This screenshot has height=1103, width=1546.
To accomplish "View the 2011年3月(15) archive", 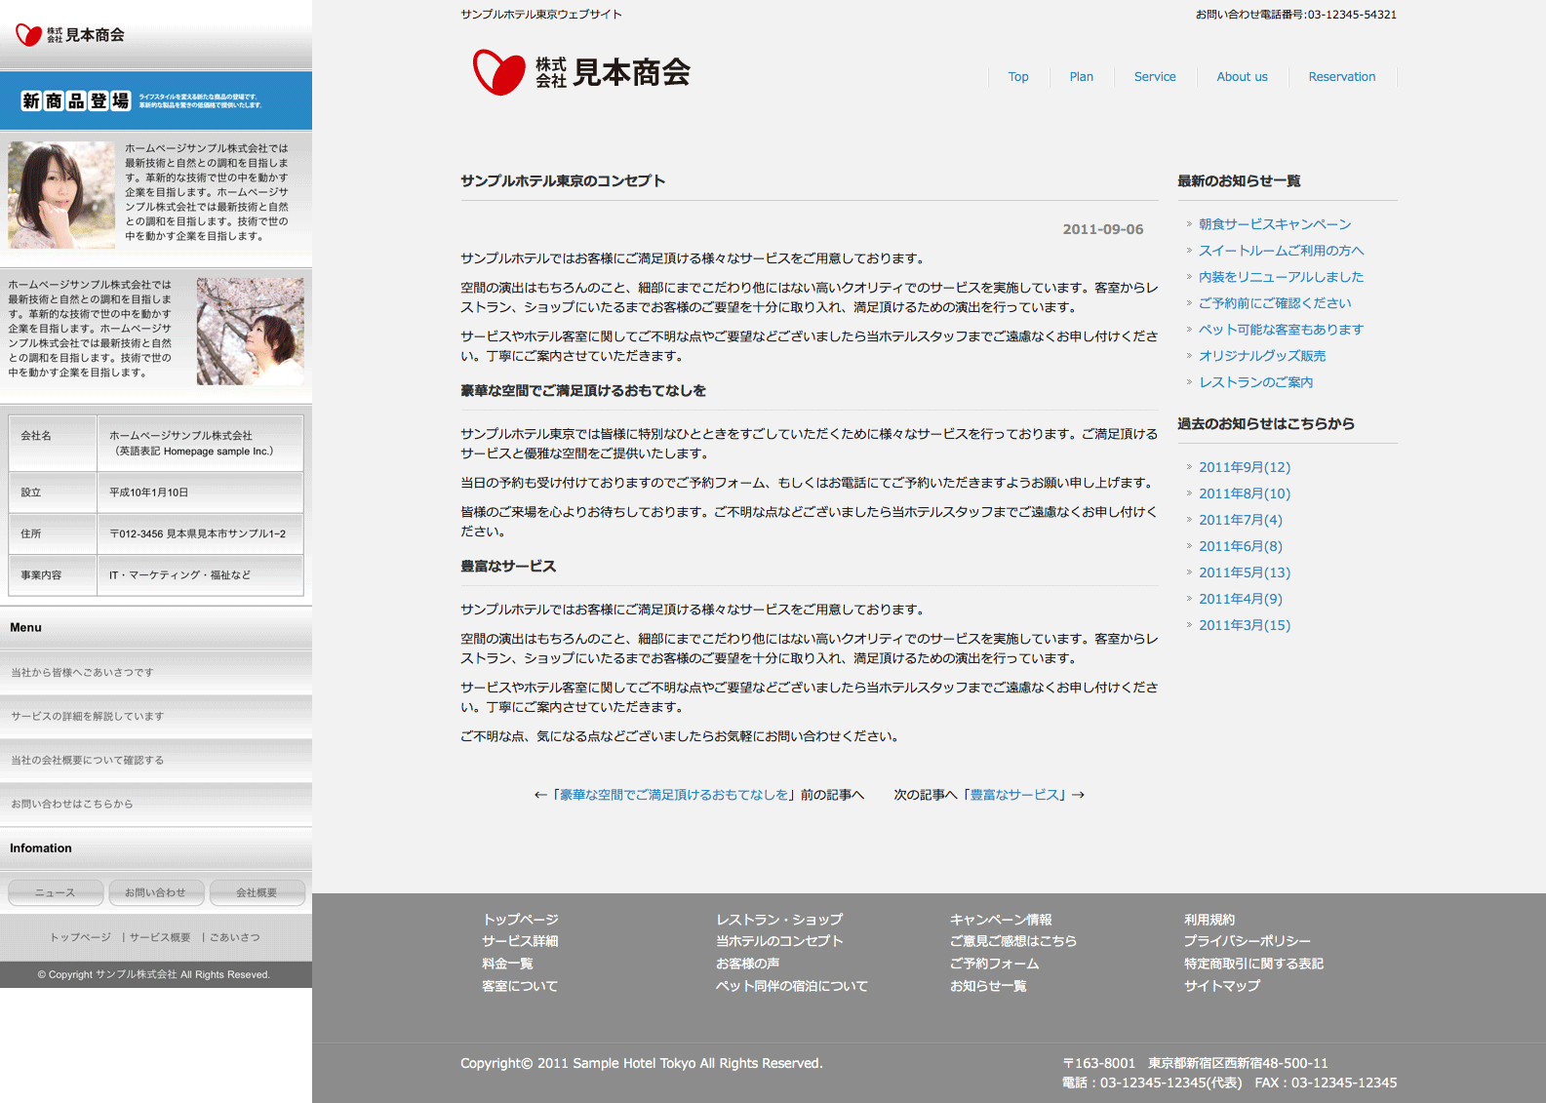I will pos(1244,625).
